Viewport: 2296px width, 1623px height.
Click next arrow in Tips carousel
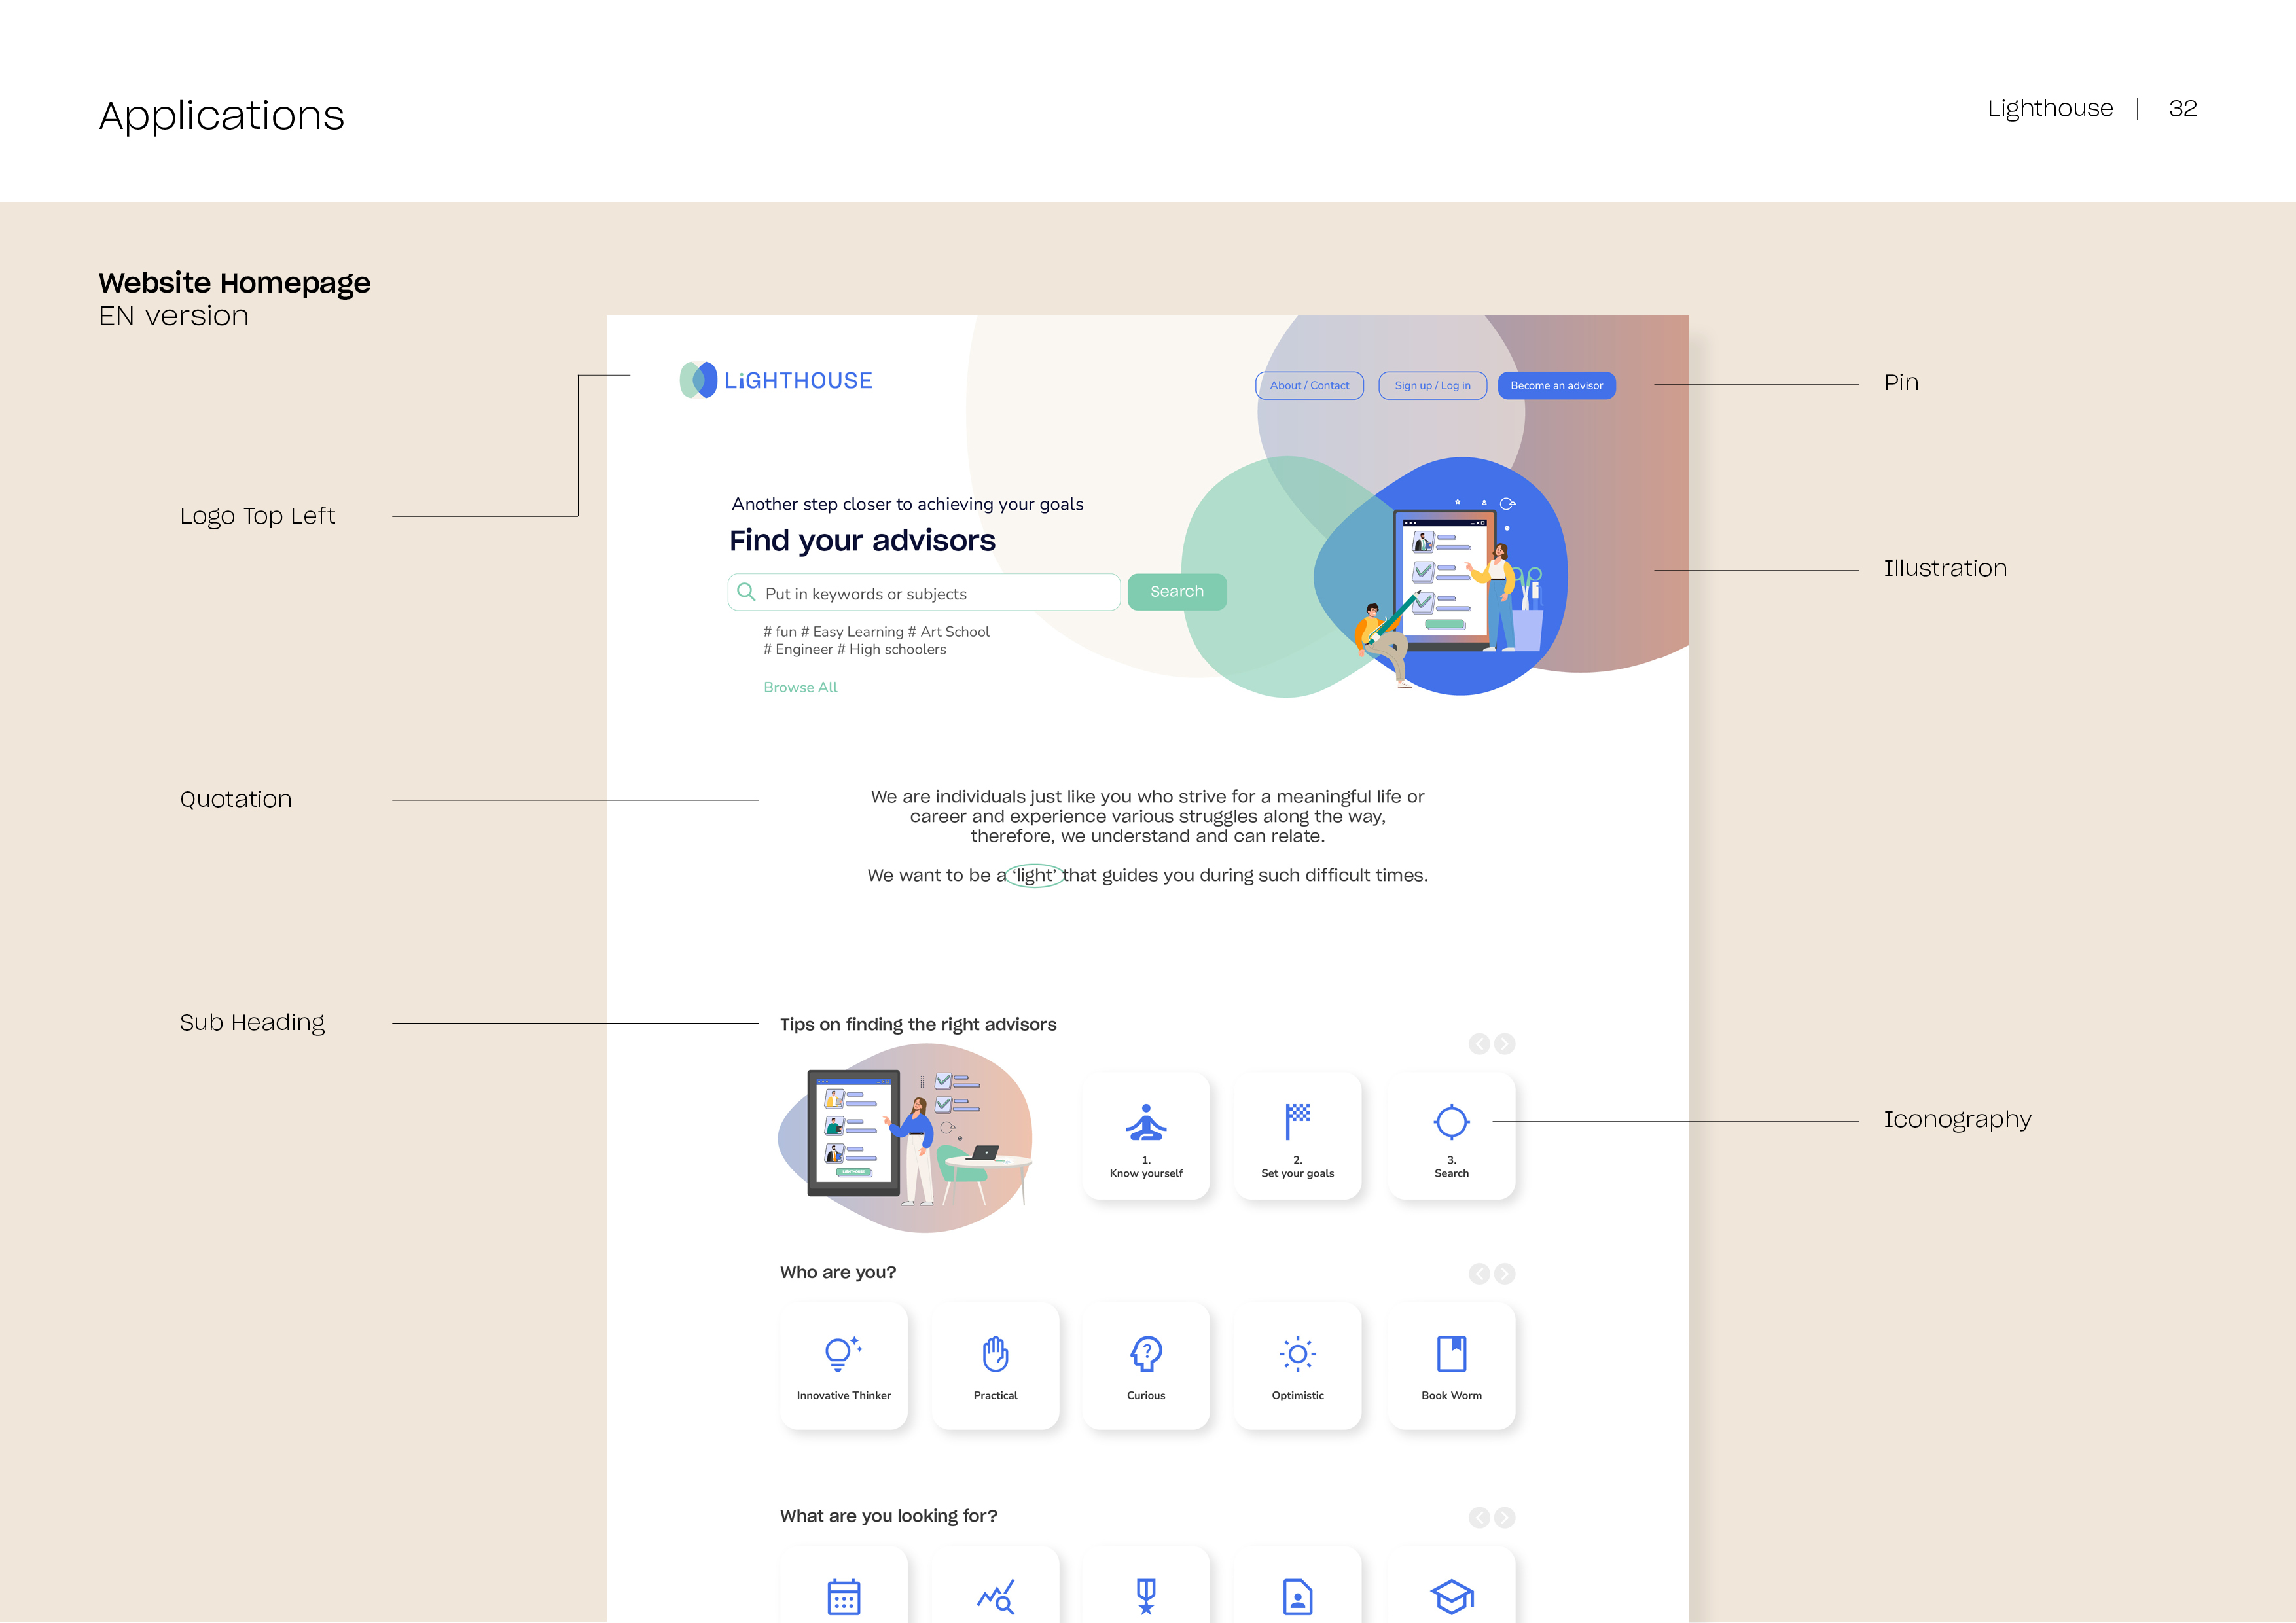(1504, 1044)
